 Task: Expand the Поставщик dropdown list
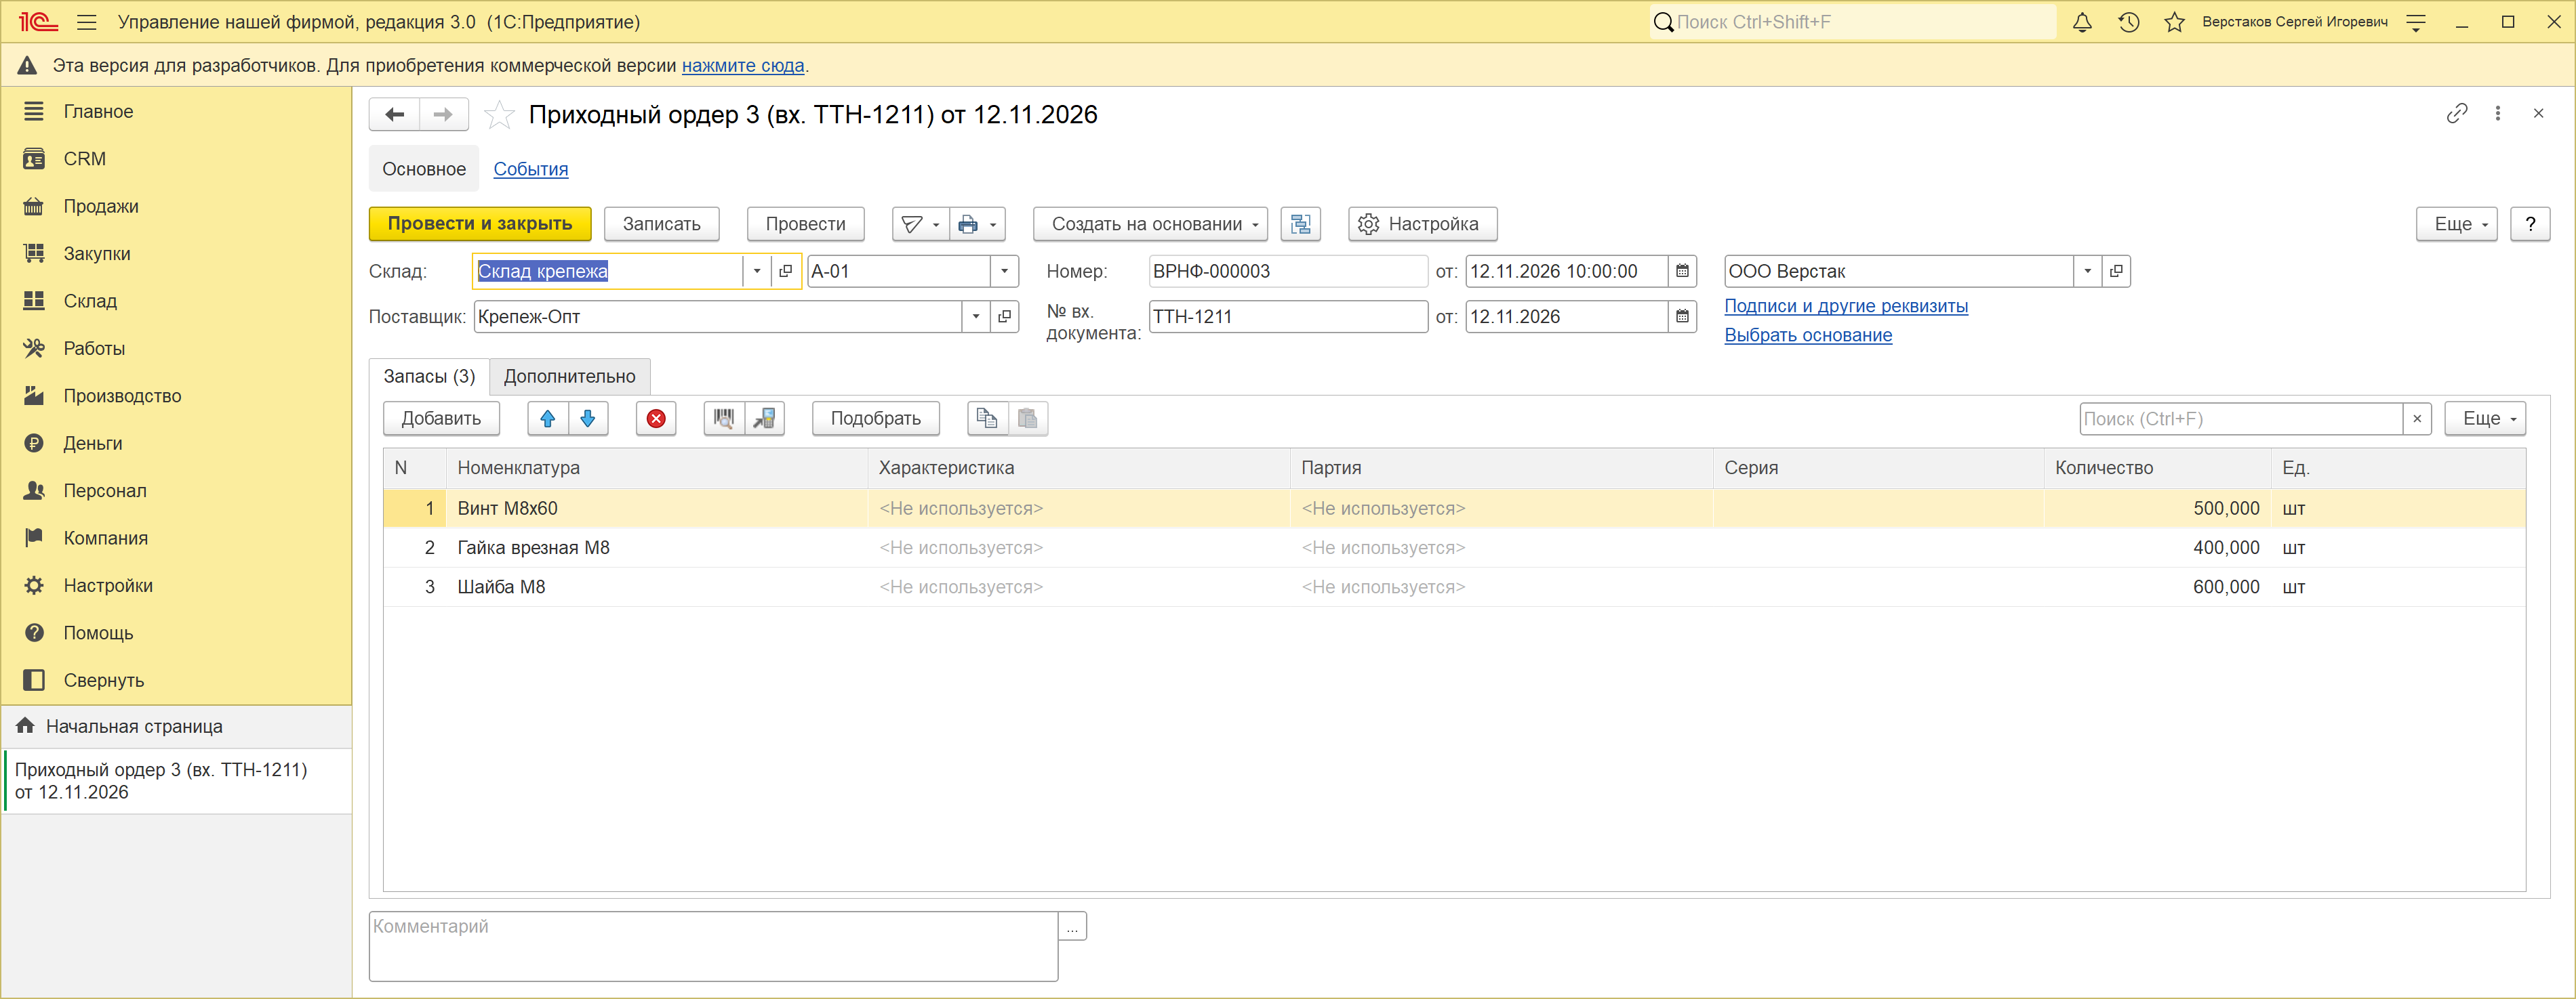(x=976, y=317)
